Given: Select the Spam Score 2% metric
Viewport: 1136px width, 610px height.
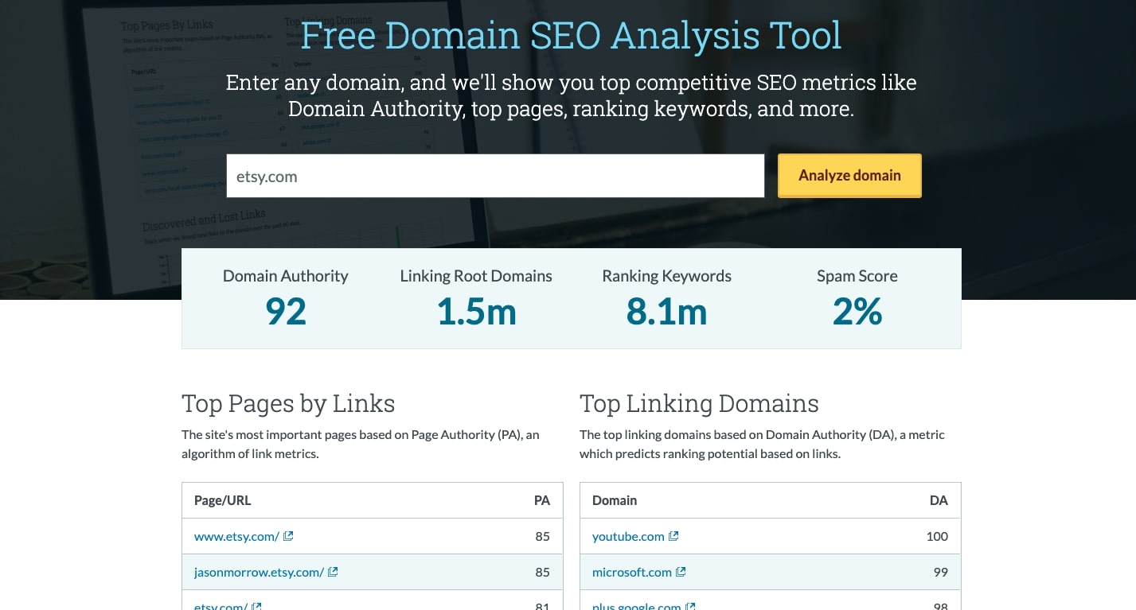Looking at the screenshot, I should coord(857,312).
